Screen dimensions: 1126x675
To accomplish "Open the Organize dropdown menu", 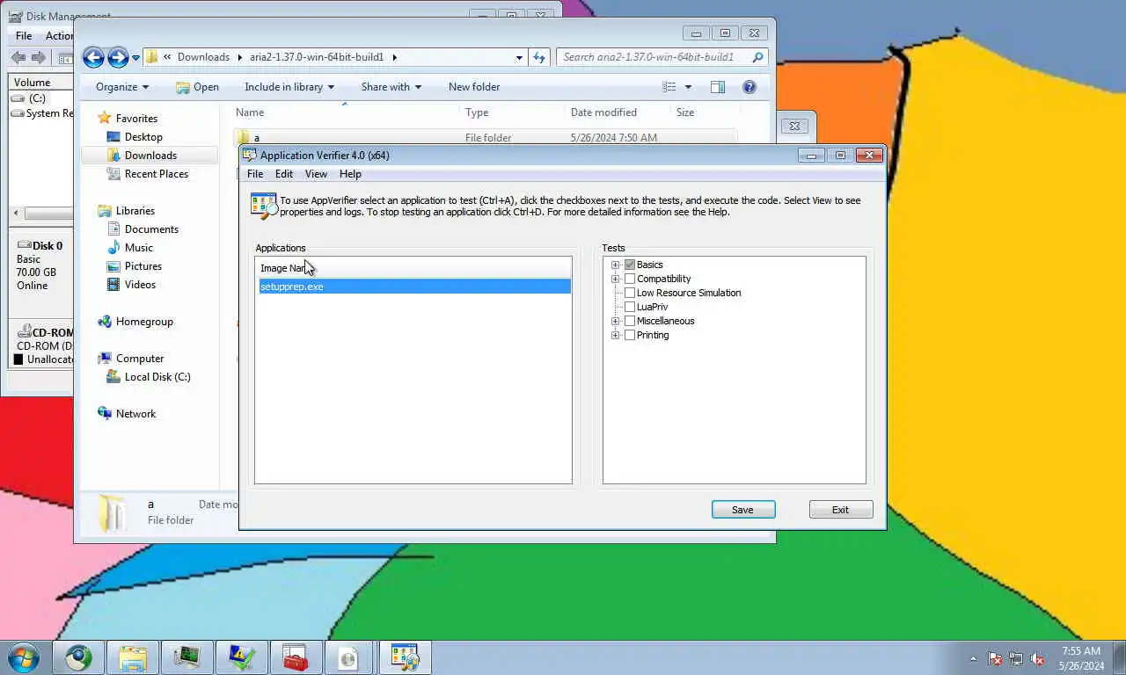I will click(122, 87).
